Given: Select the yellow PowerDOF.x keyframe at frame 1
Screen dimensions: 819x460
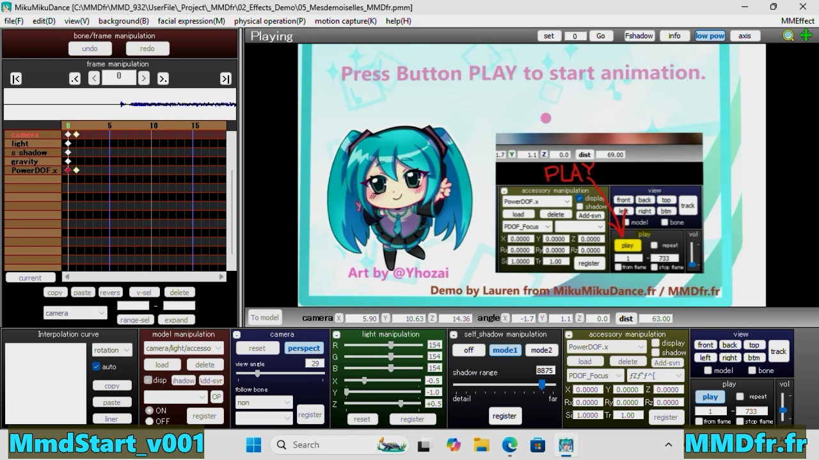Looking at the screenshot, I should pos(76,170).
